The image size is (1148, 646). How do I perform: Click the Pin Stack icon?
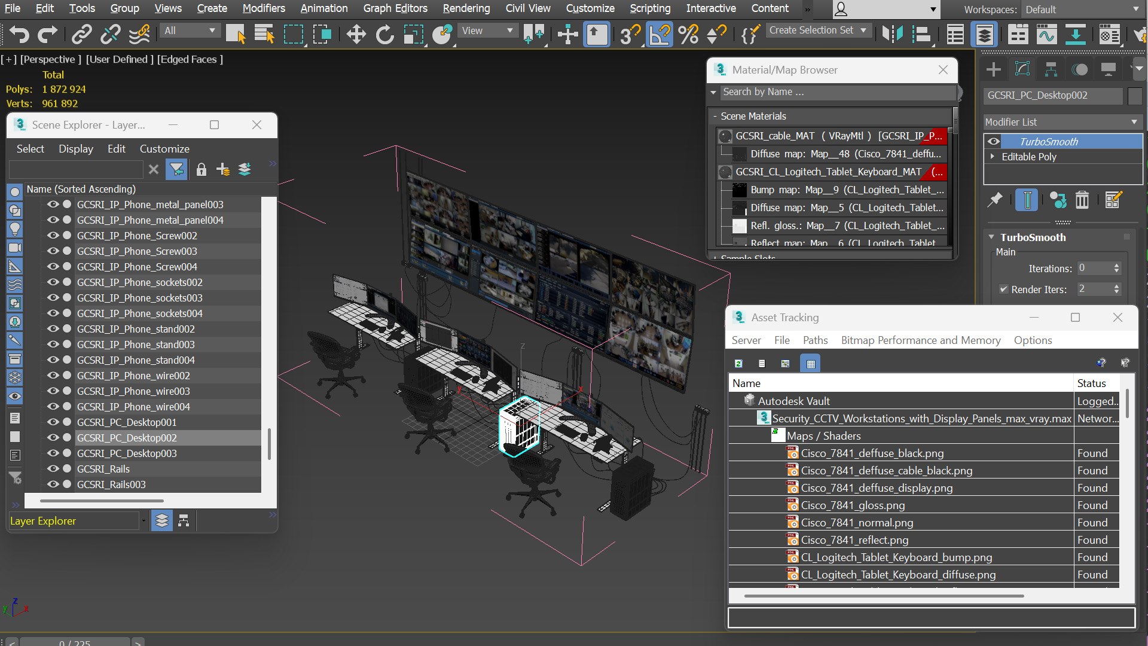(x=995, y=200)
